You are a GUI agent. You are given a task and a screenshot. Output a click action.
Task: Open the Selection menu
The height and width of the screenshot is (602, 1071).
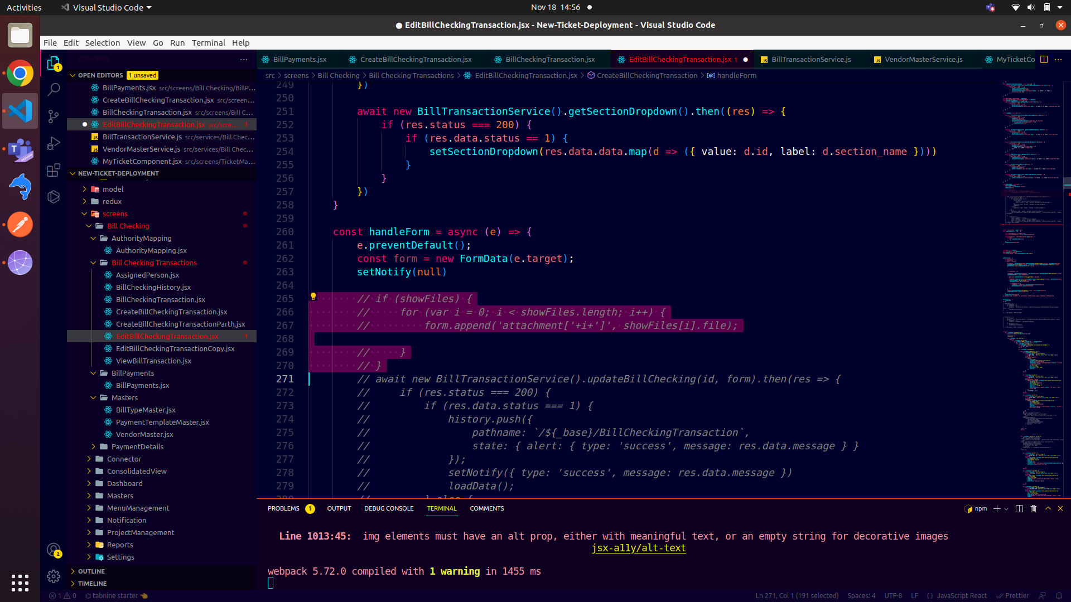(x=102, y=43)
